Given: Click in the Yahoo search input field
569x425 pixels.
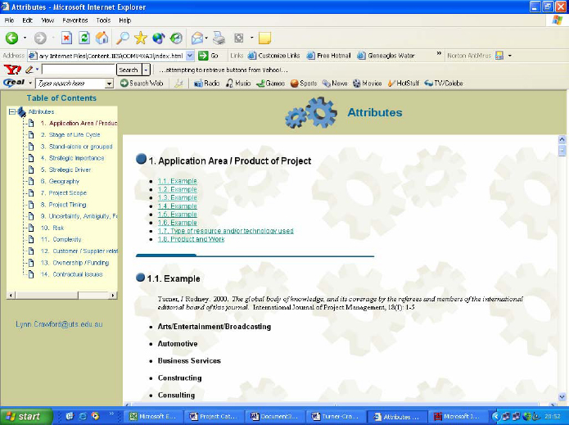Looking at the screenshot, I should tap(79, 70).
